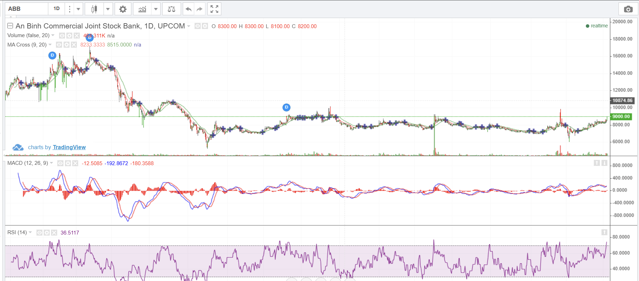
Task: Remove the MA Cross indicator
Action: [x=74, y=45]
